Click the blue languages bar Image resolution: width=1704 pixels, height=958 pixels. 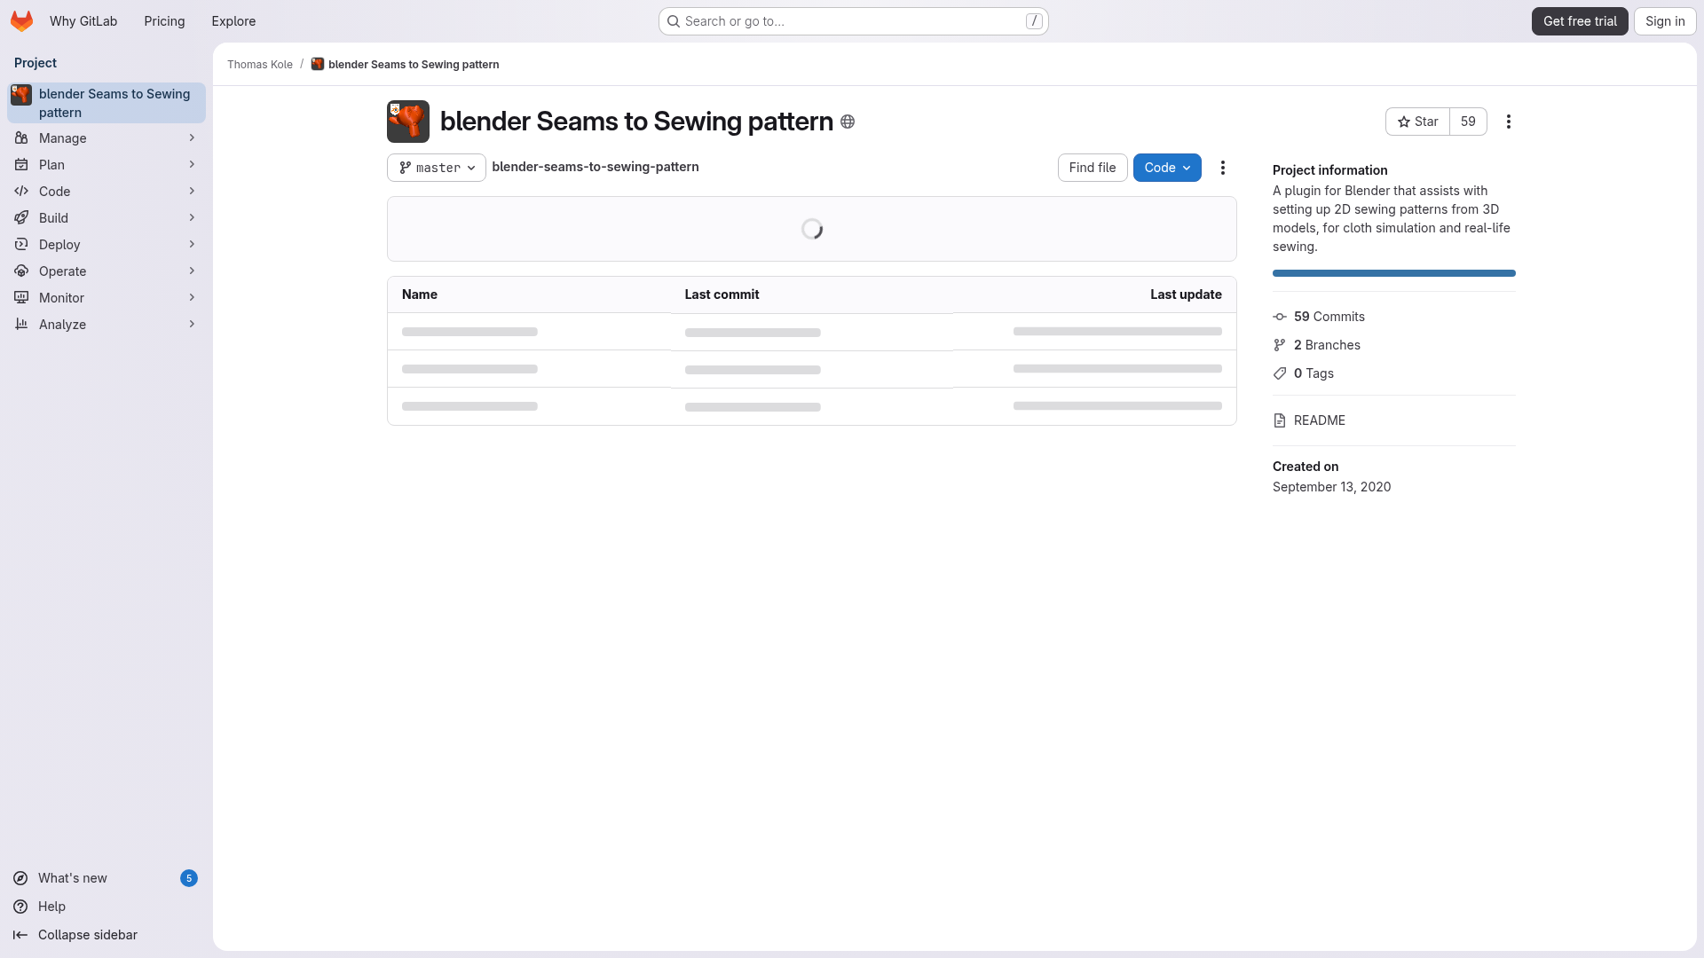click(1393, 273)
